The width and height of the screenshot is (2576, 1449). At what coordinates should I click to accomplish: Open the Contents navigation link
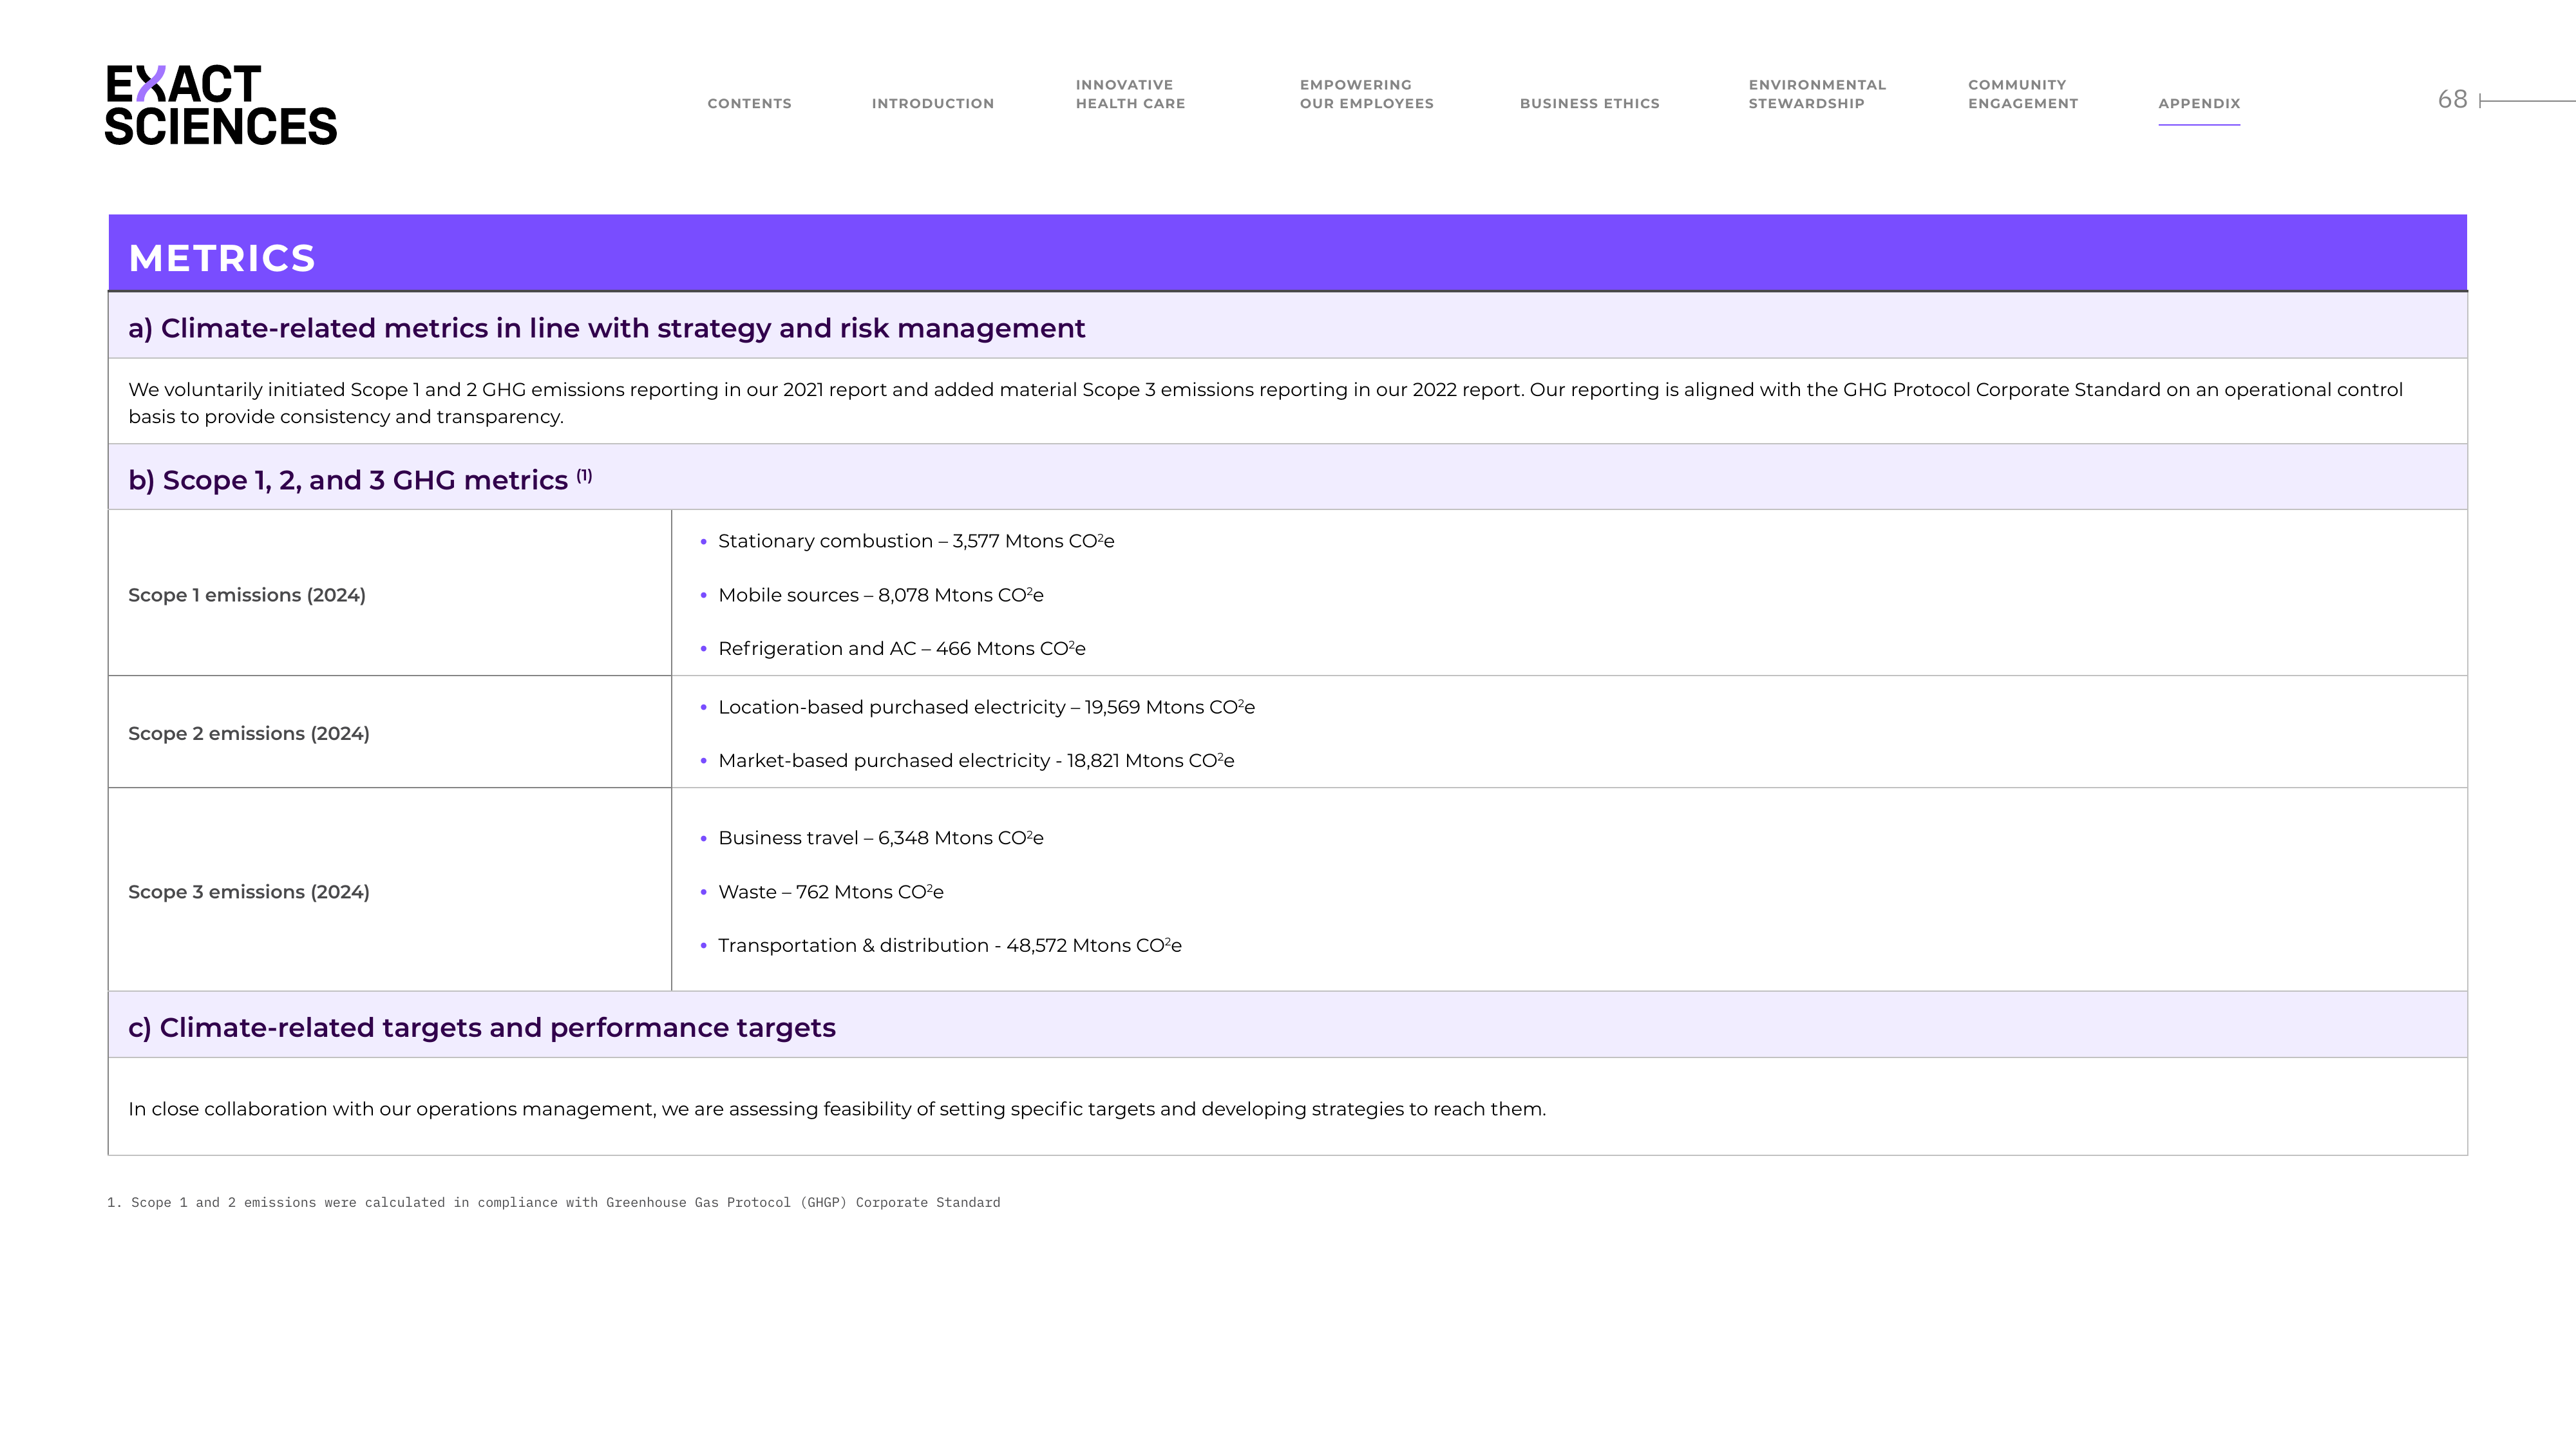point(749,104)
